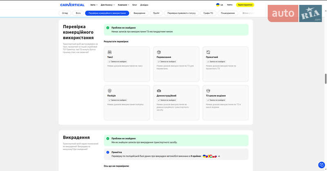Image resolution: width=327 pixels, height=171 pixels.
Task: Click the Викрадення section heading
Action: (x=76, y=138)
